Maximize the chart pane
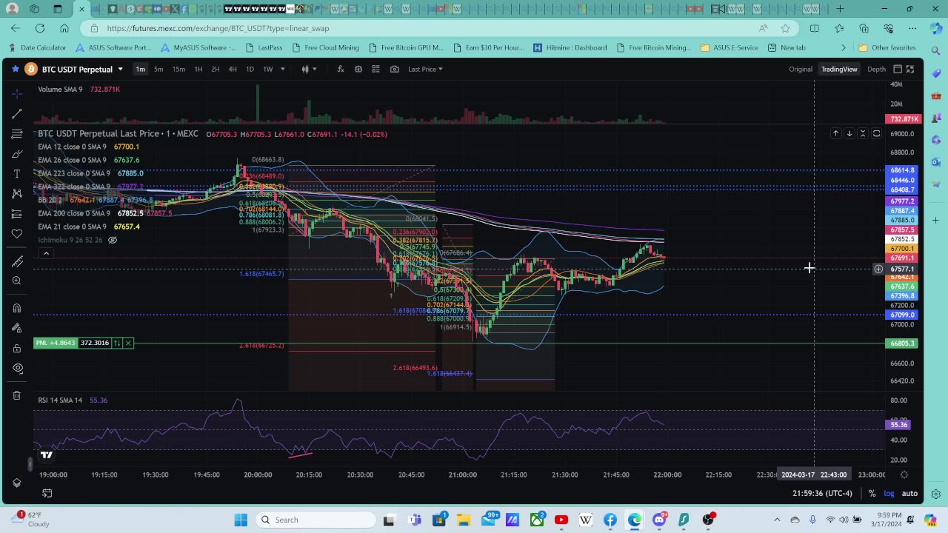 click(876, 133)
